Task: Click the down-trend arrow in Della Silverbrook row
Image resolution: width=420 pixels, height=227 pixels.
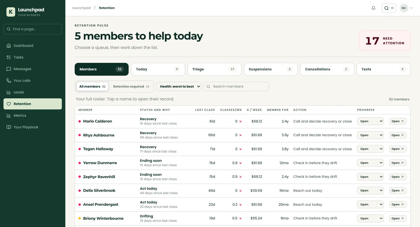Action: (x=240, y=191)
